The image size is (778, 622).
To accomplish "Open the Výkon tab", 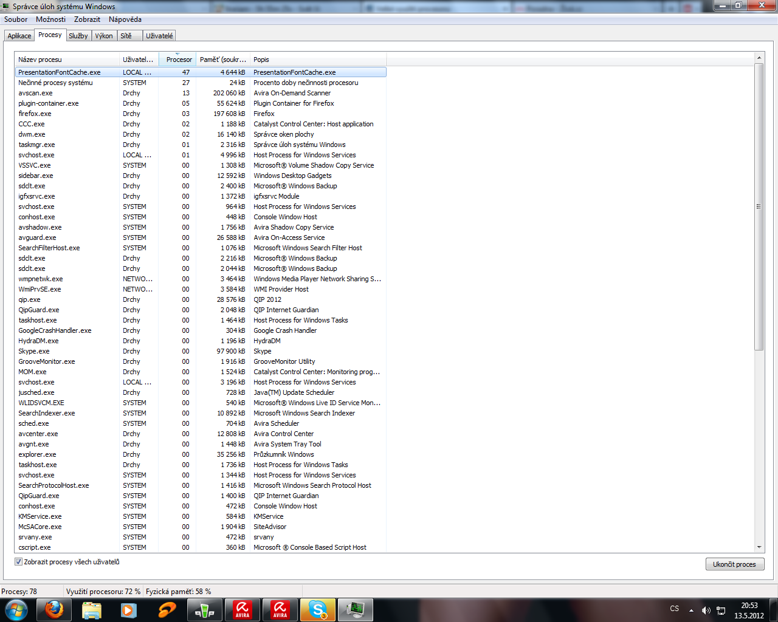I will tap(104, 36).
